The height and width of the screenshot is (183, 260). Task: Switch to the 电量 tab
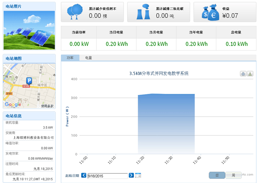coord(88,58)
